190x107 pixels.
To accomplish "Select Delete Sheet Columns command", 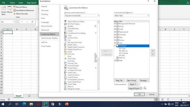I will [76, 47].
